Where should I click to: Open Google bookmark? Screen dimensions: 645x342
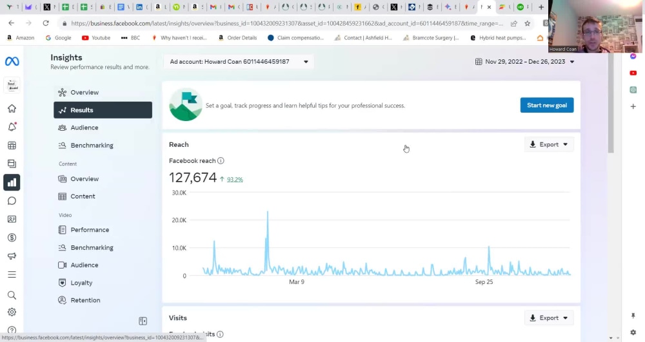pyautogui.click(x=59, y=38)
